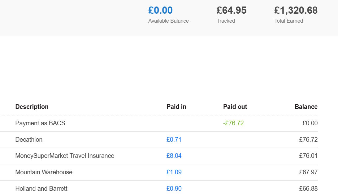Click the £8.04 paid in amount

(x=174, y=156)
